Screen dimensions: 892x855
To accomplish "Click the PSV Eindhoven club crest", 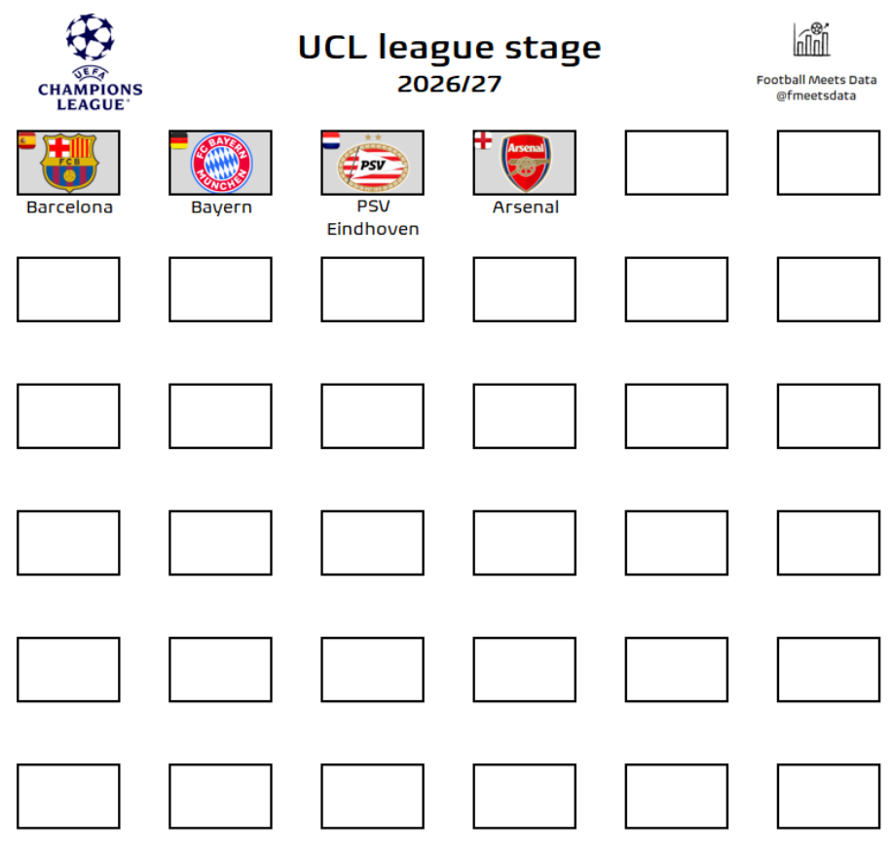I will (x=374, y=164).
